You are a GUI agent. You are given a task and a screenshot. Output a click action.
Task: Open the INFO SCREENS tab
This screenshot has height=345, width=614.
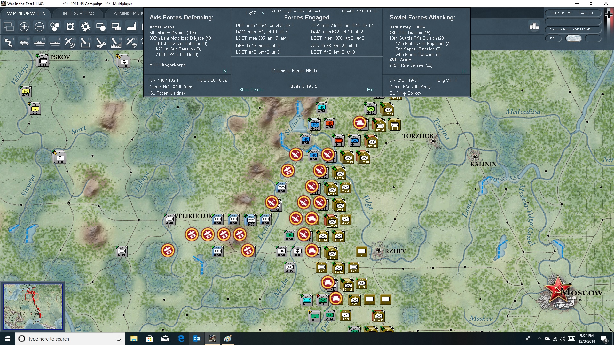pyautogui.click(x=78, y=13)
